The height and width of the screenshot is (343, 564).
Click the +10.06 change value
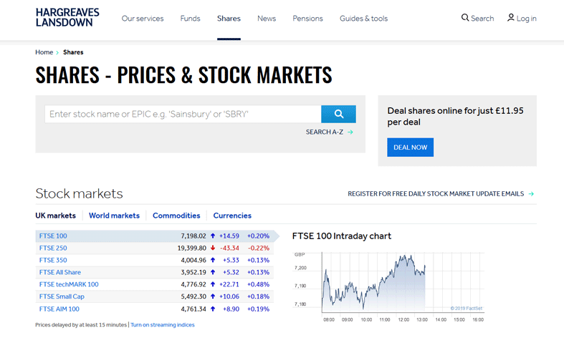(229, 296)
